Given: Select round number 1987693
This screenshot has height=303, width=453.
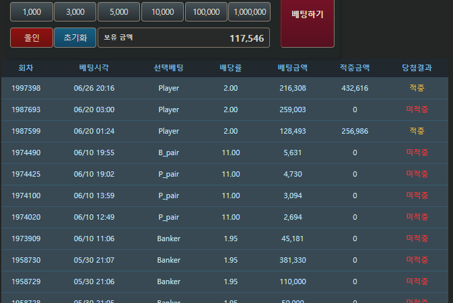Looking at the screenshot, I should click(x=26, y=110).
